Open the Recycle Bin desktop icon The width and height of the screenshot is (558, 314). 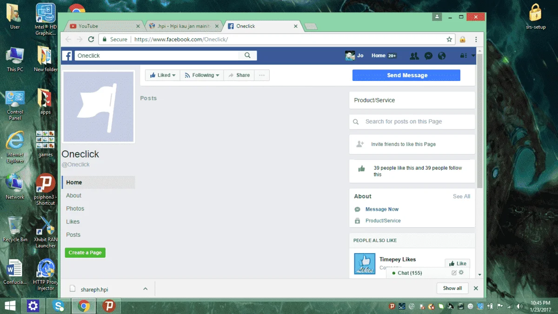click(15, 229)
